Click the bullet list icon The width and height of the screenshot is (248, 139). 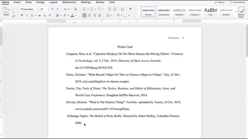85,9
